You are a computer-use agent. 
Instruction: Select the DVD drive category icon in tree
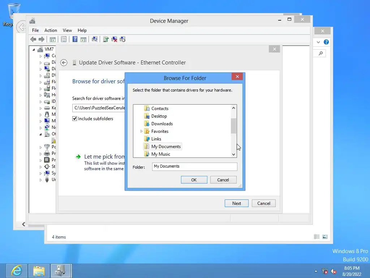[47, 75]
